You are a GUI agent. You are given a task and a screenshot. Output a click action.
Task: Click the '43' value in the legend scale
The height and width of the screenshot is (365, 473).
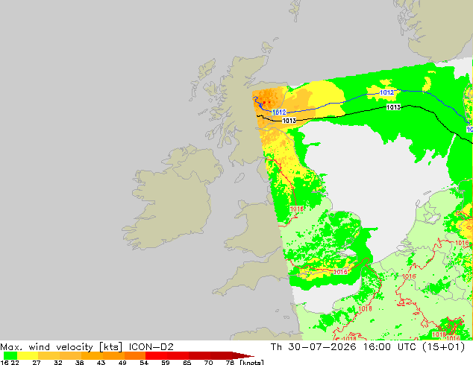click(x=101, y=362)
